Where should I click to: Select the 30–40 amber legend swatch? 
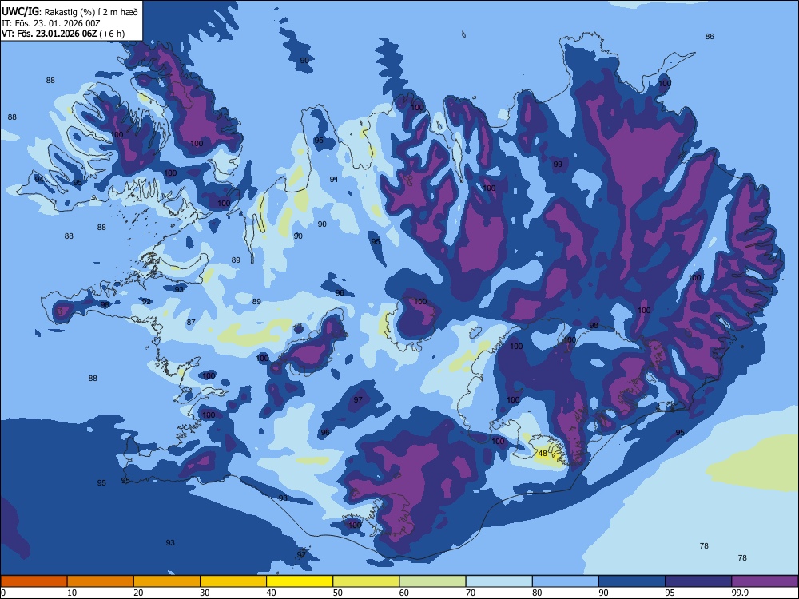pyautogui.click(x=233, y=581)
